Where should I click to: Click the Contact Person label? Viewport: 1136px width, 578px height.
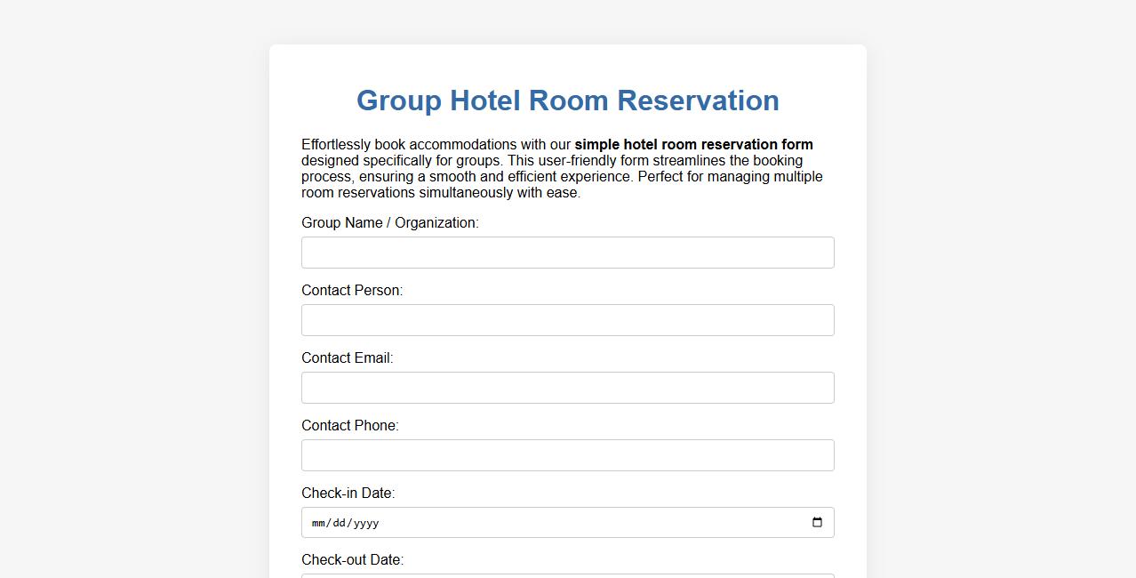point(352,291)
